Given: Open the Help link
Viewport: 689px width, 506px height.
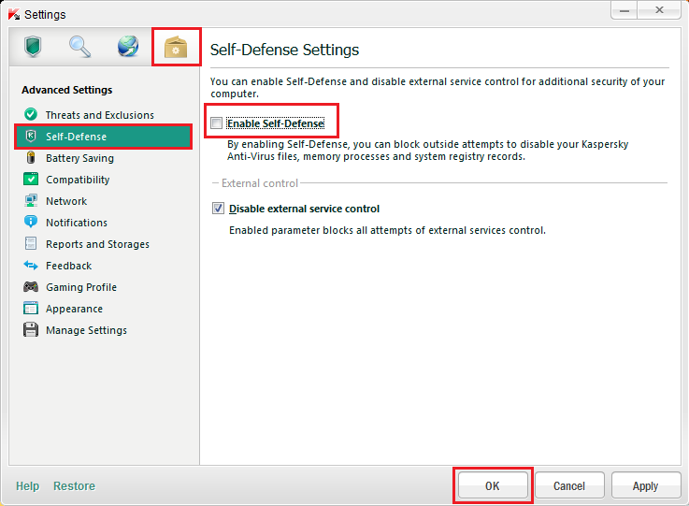Looking at the screenshot, I should pyautogui.click(x=28, y=485).
